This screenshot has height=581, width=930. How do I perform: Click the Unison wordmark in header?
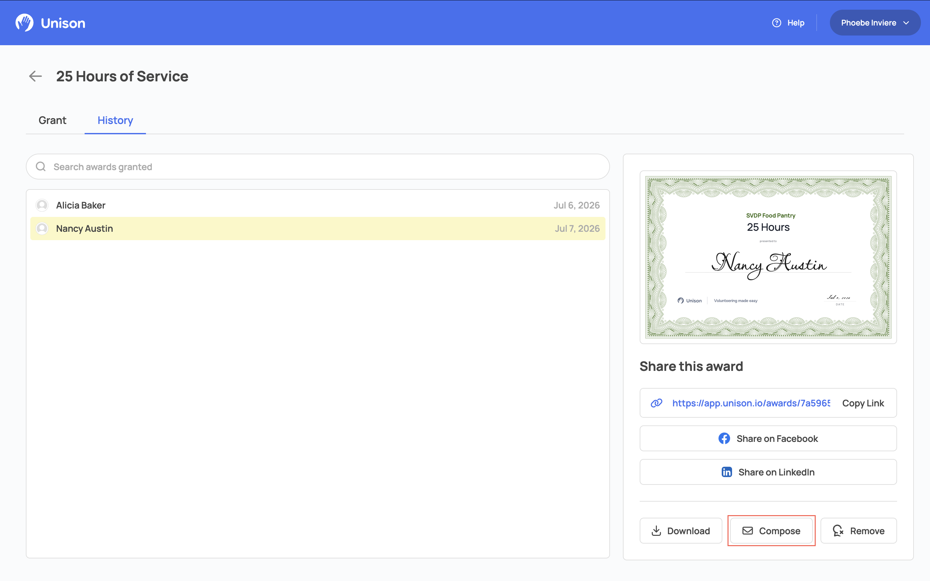63,23
